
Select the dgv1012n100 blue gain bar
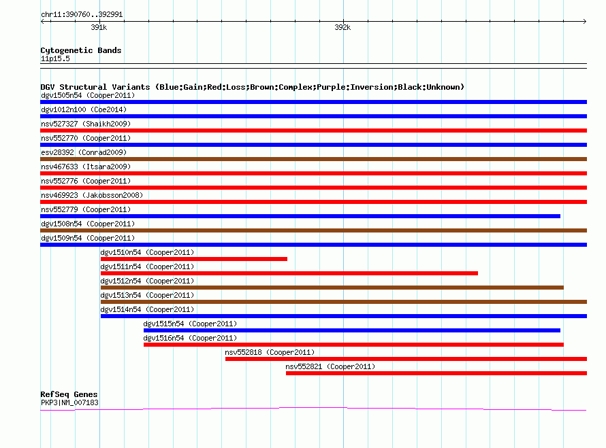click(x=313, y=116)
